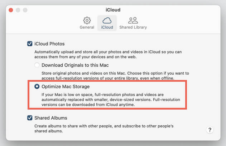This screenshot has height=146, width=226.
Task: Click the iCloud cloud icon
Action: [x=107, y=20]
